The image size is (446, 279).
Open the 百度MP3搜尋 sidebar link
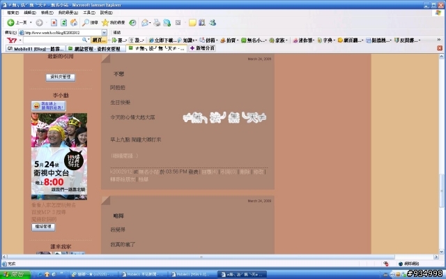pos(49,212)
